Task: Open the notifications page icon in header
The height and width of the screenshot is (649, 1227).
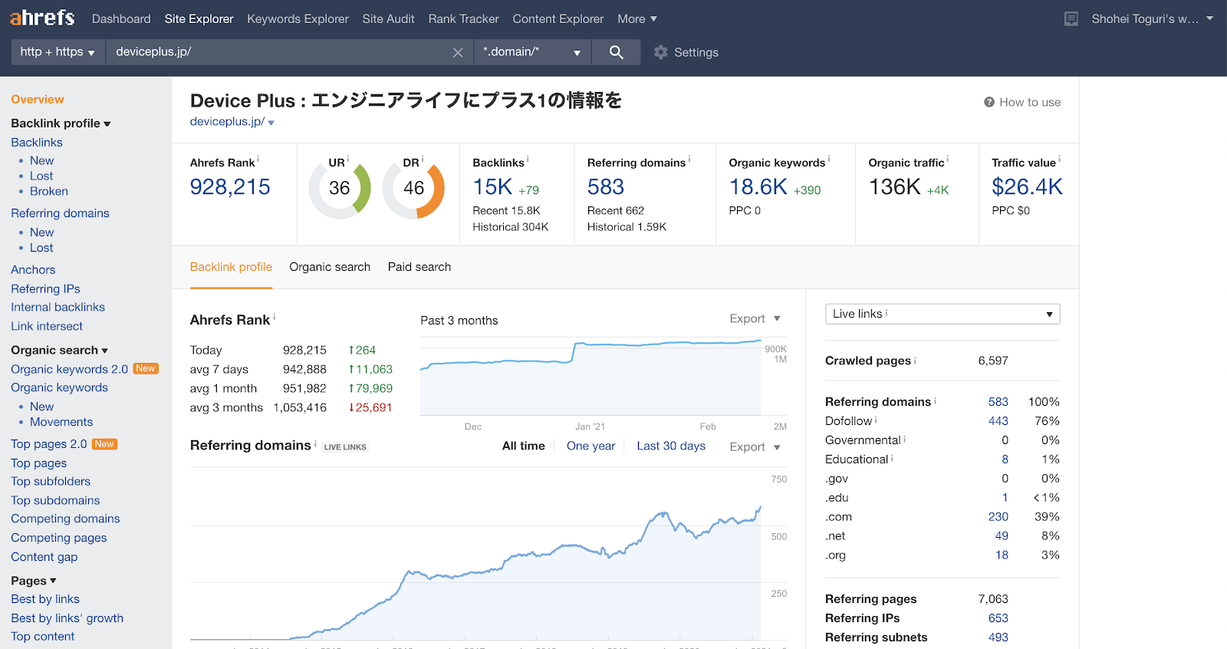Action: [1071, 19]
